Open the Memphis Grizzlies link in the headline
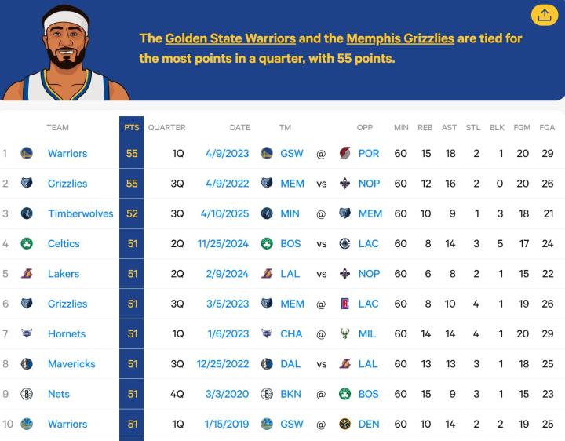The image size is (565, 441). [400, 38]
